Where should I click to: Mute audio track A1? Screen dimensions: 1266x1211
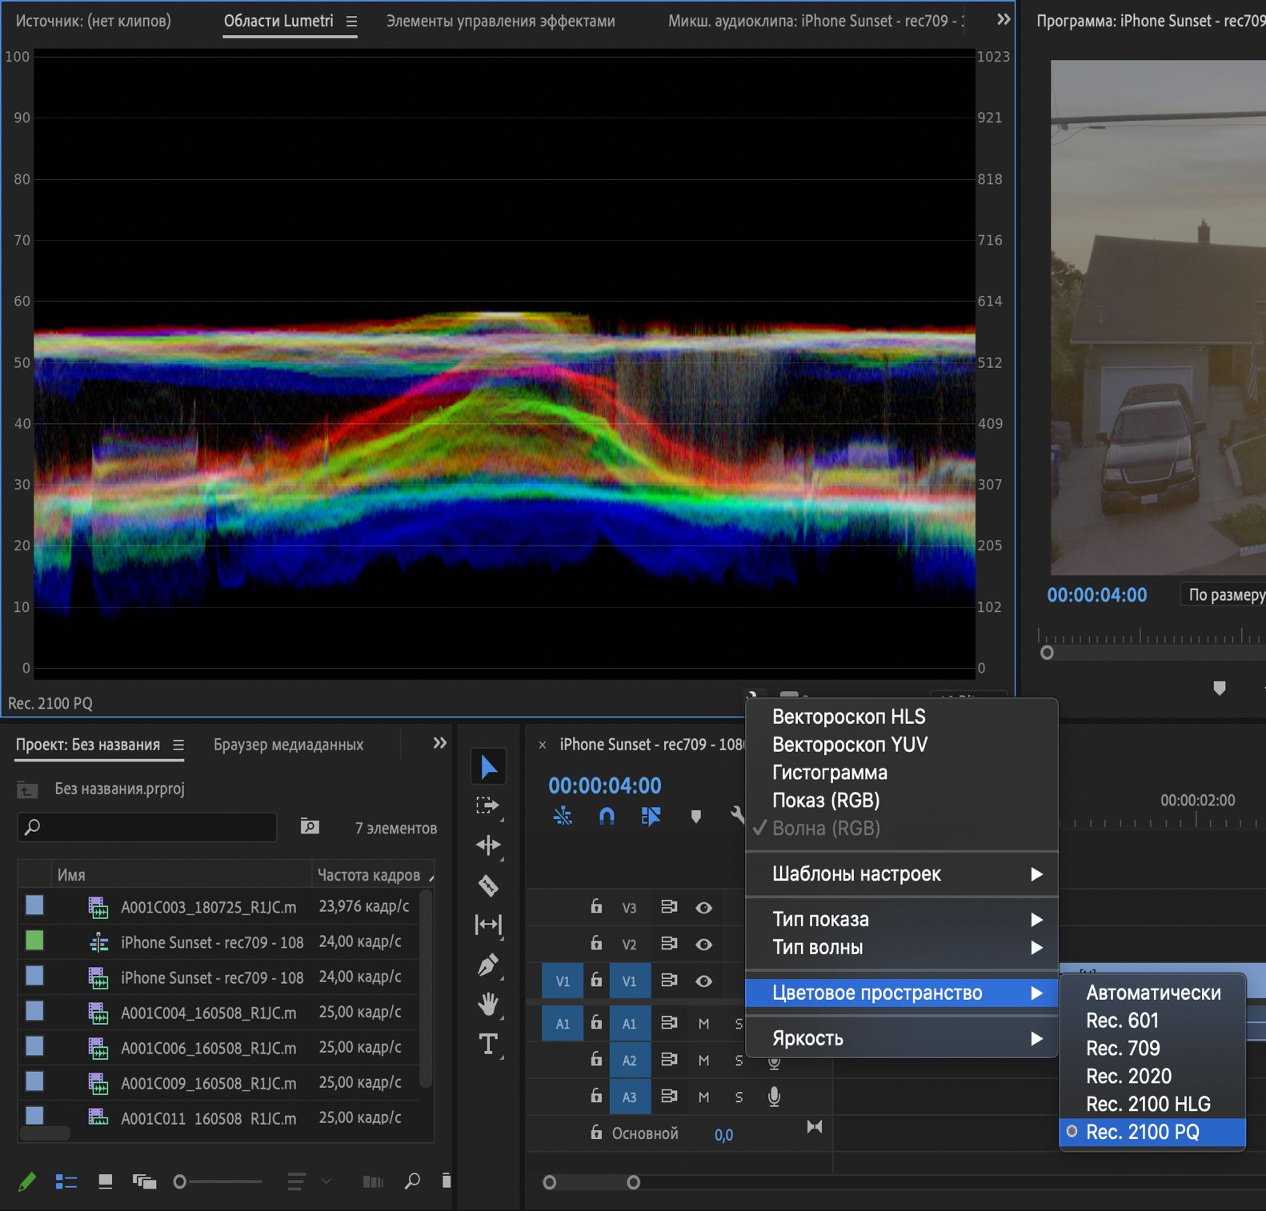(703, 1024)
